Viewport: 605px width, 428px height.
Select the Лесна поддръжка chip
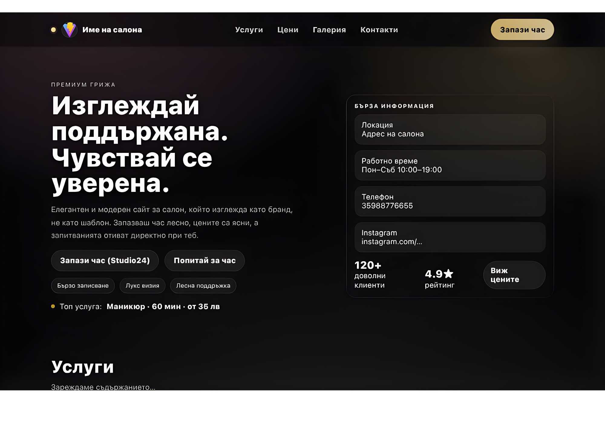click(203, 285)
